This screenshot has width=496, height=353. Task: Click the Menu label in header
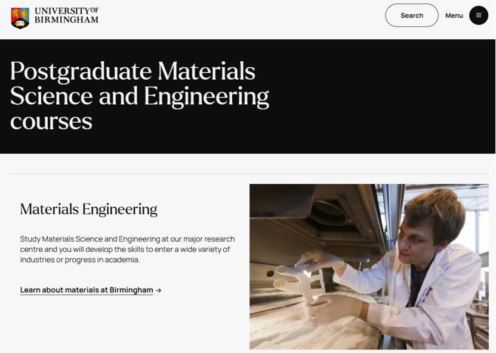pyautogui.click(x=454, y=15)
